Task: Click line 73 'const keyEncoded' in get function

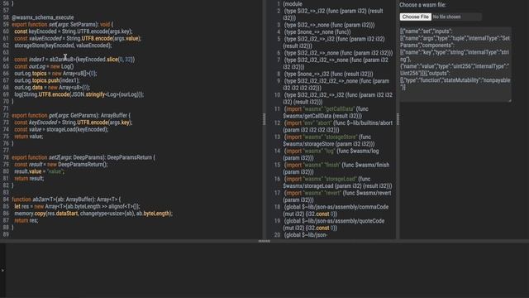Action: [x=74, y=123]
